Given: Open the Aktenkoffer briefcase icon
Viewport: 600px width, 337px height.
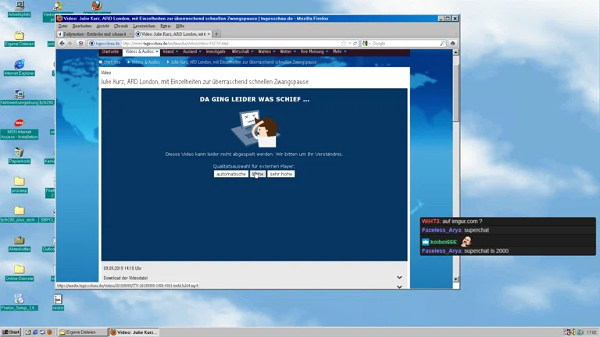Looking at the screenshot, I should pyautogui.click(x=19, y=243).
